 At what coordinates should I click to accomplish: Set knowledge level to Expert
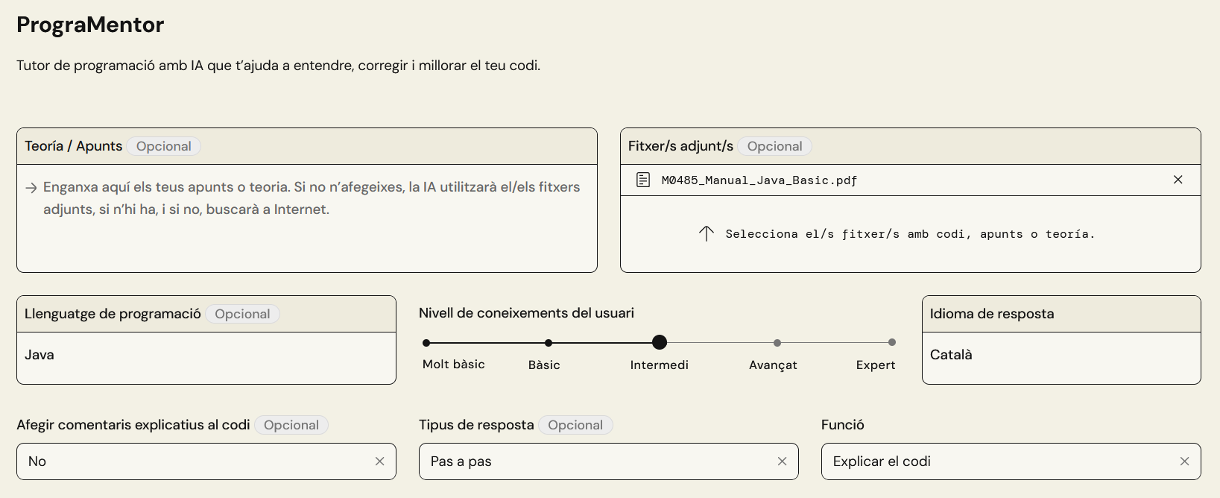click(892, 342)
